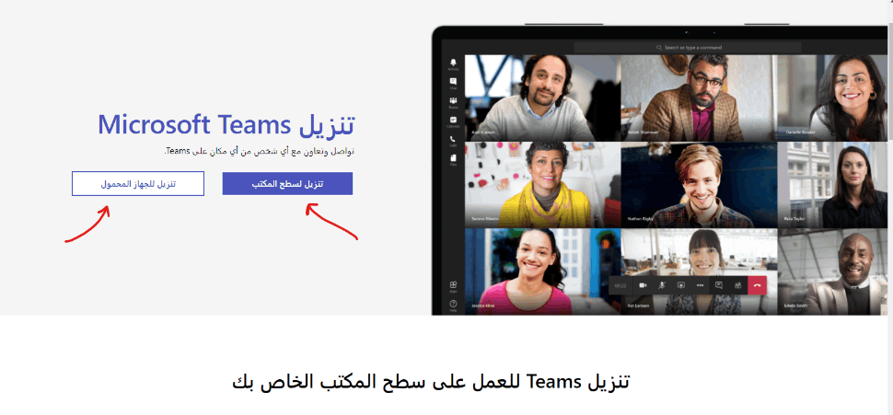Viewport: 893px width, 415px height.
Task: Show participants panel in call controls
Action: (737, 285)
